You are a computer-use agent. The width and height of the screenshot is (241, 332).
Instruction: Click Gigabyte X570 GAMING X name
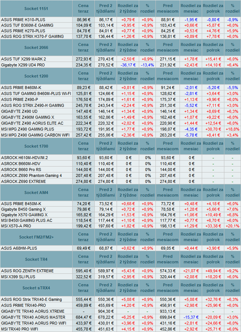tap(24, 215)
